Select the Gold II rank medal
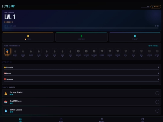 [x=62, y=51]
